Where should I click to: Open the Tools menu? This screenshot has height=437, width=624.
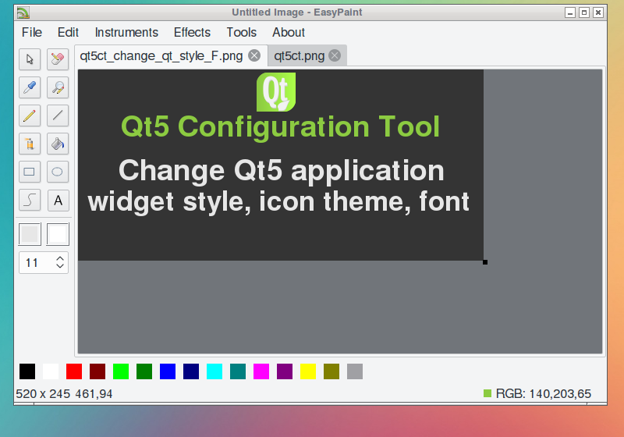coord(242,32)
